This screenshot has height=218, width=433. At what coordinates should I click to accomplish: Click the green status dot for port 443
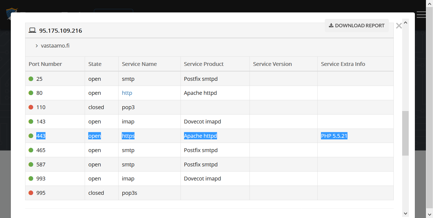(31, 136)
